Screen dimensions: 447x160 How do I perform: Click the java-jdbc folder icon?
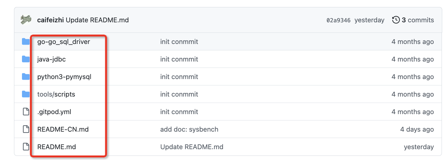coord(26,59)
